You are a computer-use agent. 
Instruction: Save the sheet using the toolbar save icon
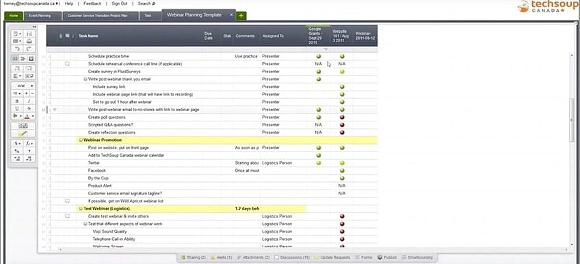(29, 33)
